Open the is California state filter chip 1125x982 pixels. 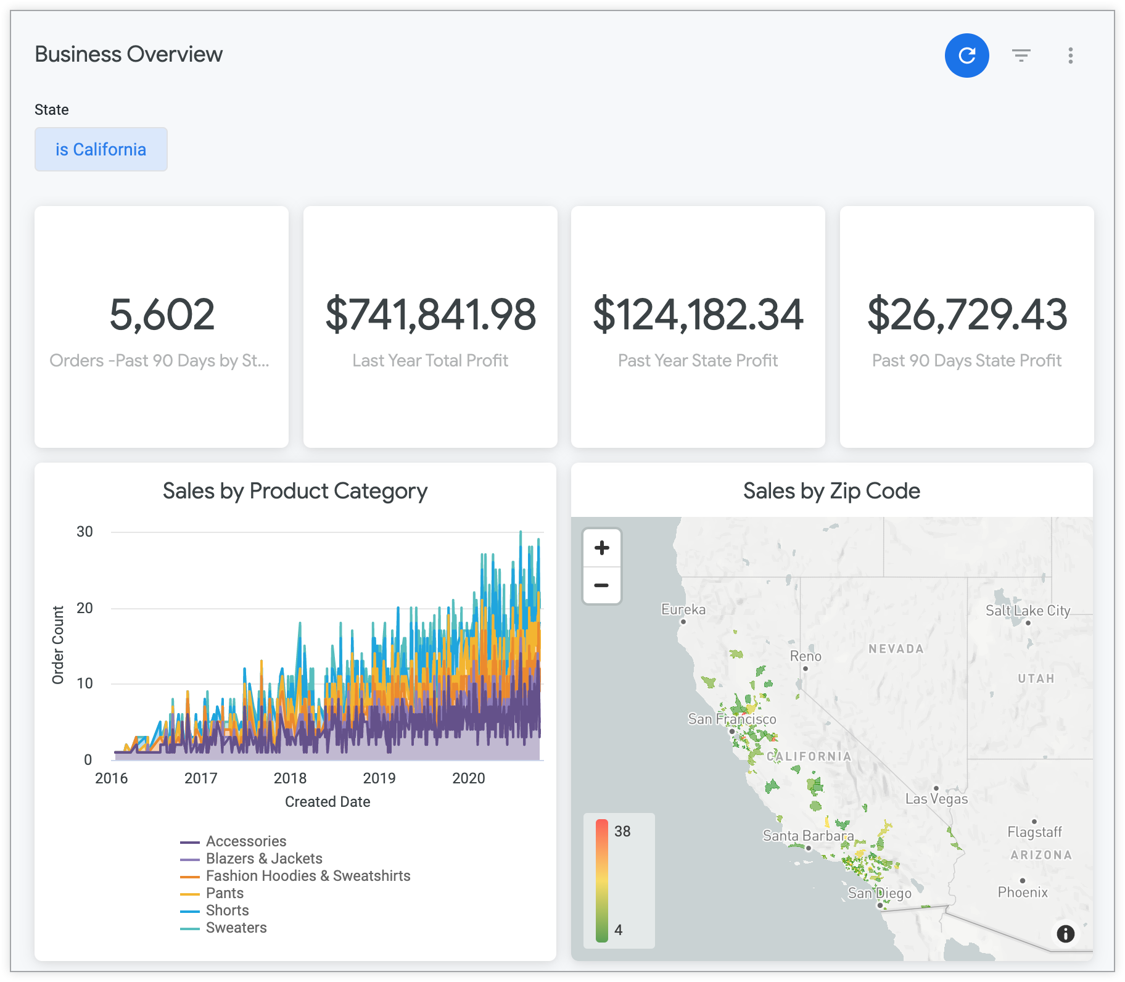(101, 149)
